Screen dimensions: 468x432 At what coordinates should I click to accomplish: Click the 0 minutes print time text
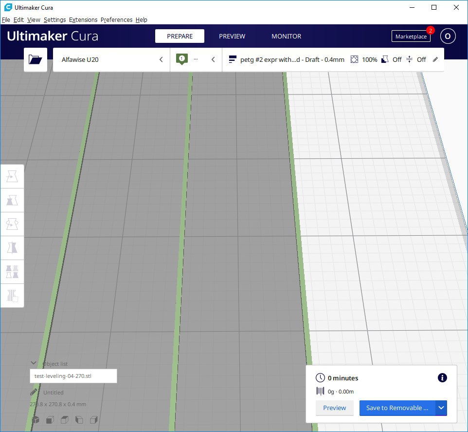point(343,378)
